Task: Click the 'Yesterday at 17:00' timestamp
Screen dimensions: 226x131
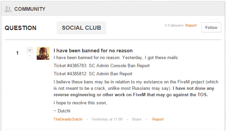Action: click(x=107, y=119)
